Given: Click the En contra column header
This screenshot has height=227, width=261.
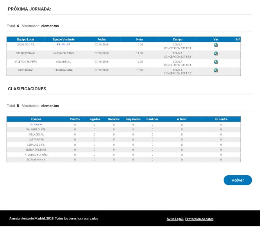Looking at the screenshot, I should tap(221, 119).
